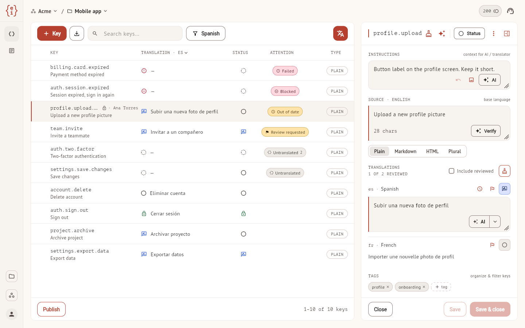The width and height of the screenshot is (525, 328).
Task: Open the projects folder sidebar icon
Action: click(12, 276)
